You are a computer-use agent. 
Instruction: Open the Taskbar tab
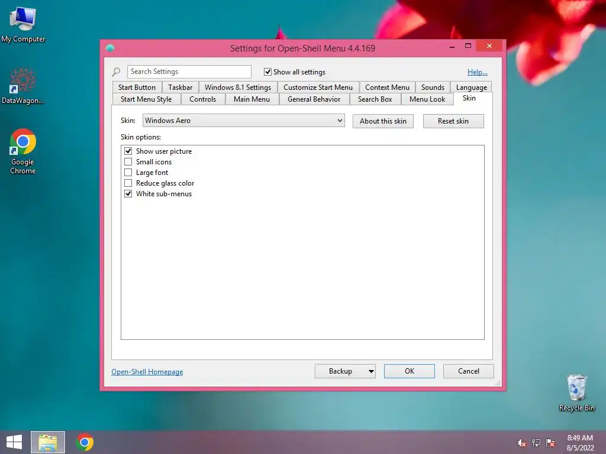[180, 87]
